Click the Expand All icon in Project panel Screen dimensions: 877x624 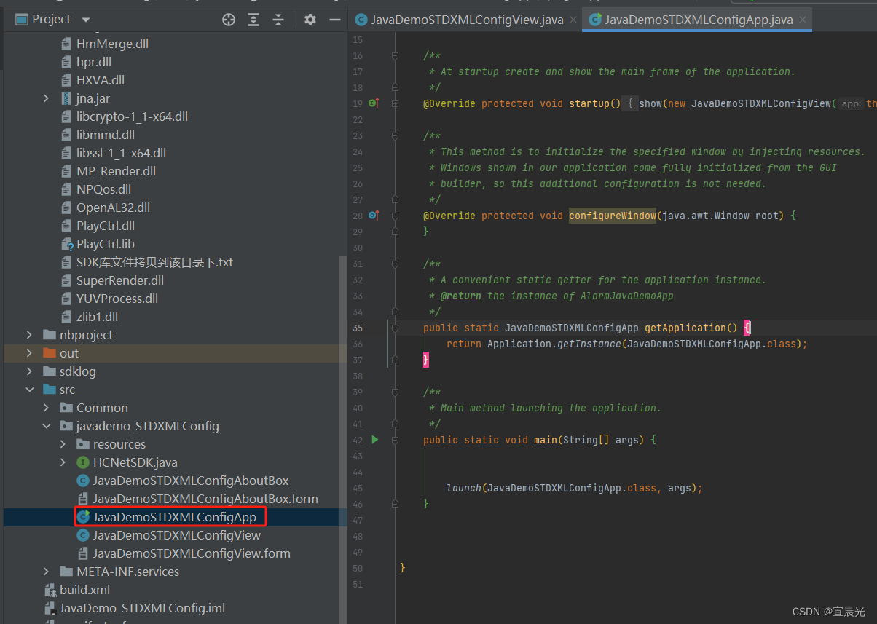[x=253, y=20]
